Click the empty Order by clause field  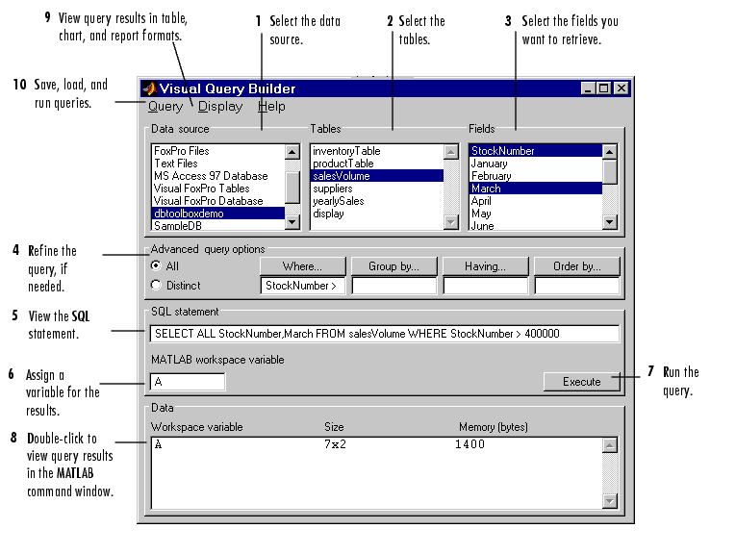tap(577, 286)
